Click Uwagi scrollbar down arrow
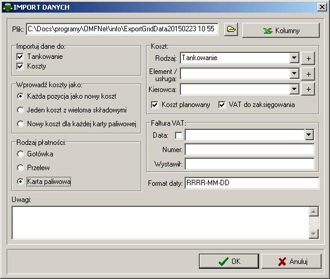This screenshot has height=279, width=330. click(x=314, y=234)
